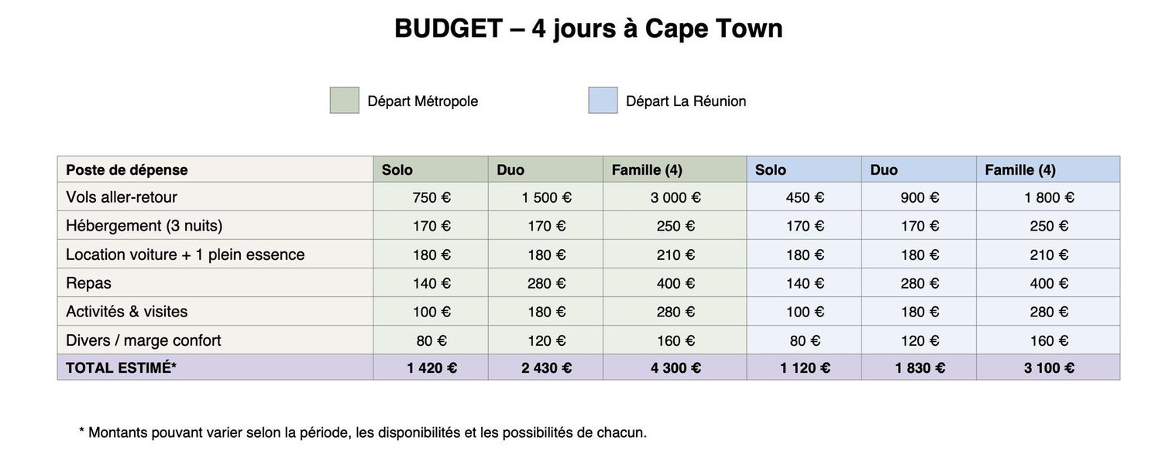The height and width of the screenshot is (468, 1162).
Task: Select the 1 800 € flights cell
Action: [x=1048, y=197]
